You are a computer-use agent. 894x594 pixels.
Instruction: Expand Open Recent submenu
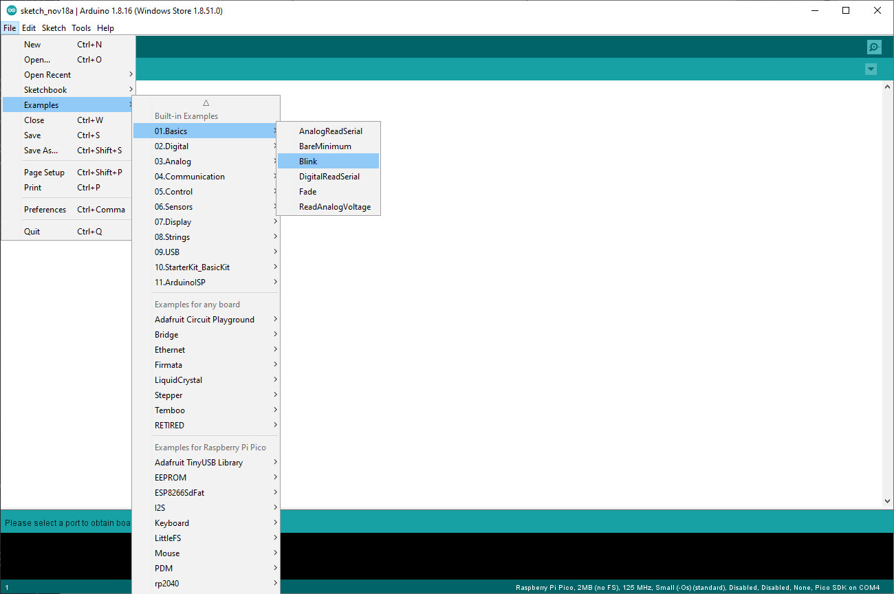(x=69, y=74)
